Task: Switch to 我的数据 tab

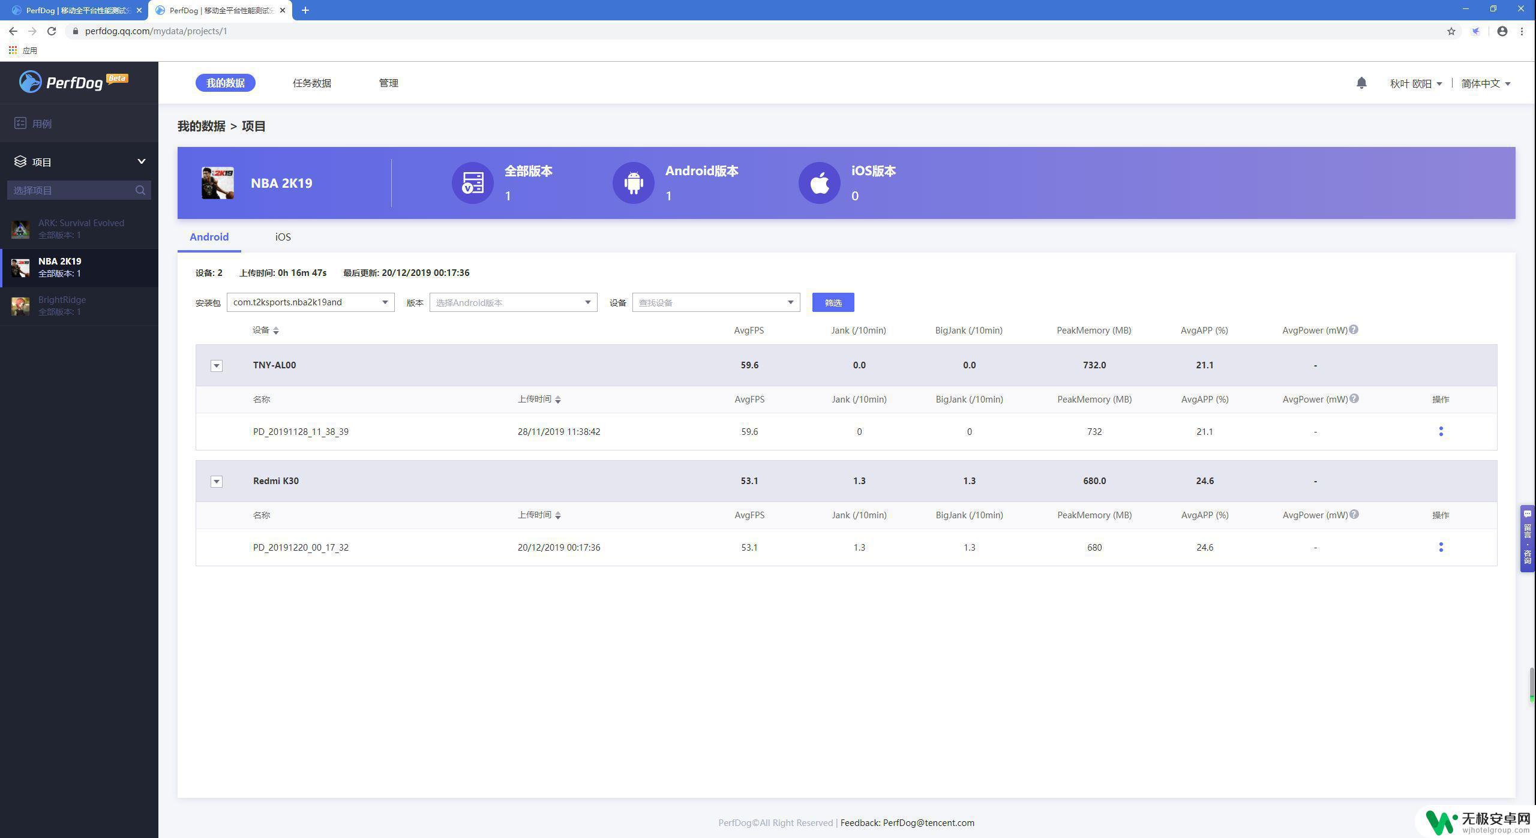Action: 226,83
